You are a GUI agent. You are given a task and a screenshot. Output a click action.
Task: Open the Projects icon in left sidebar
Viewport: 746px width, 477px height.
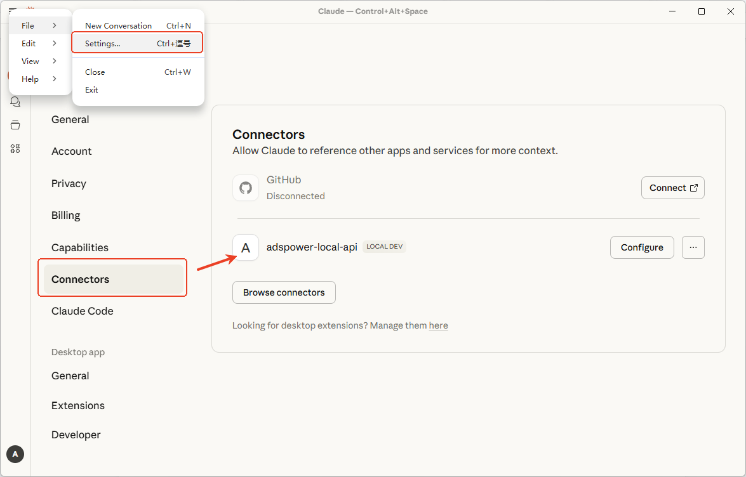15,125
